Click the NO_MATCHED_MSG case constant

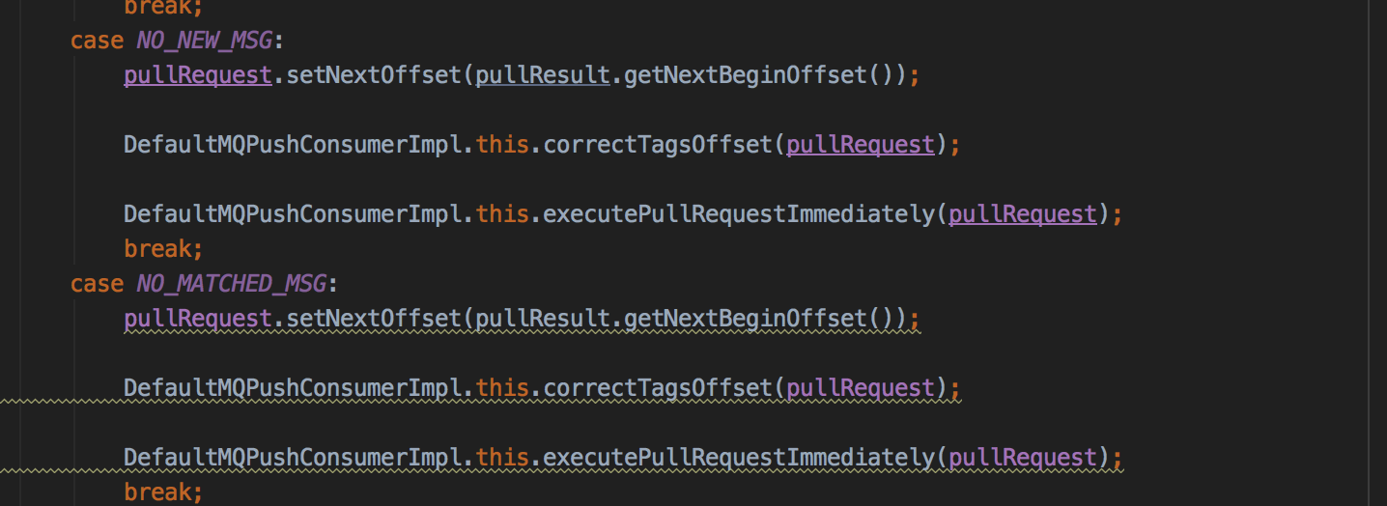pos(230,284)
